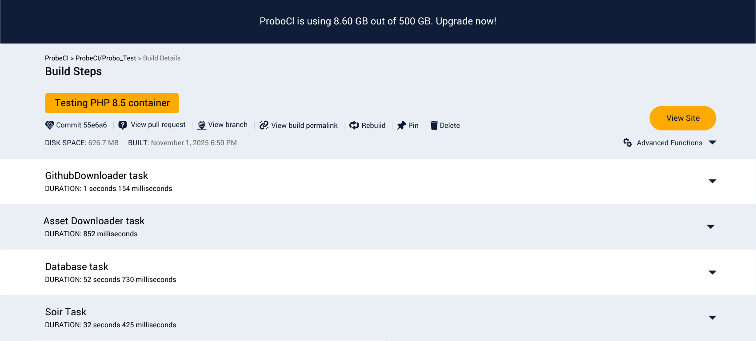Click the Commit 55e6a6 link text
Viewport: 756px width, 341px height.
(81, 125)
